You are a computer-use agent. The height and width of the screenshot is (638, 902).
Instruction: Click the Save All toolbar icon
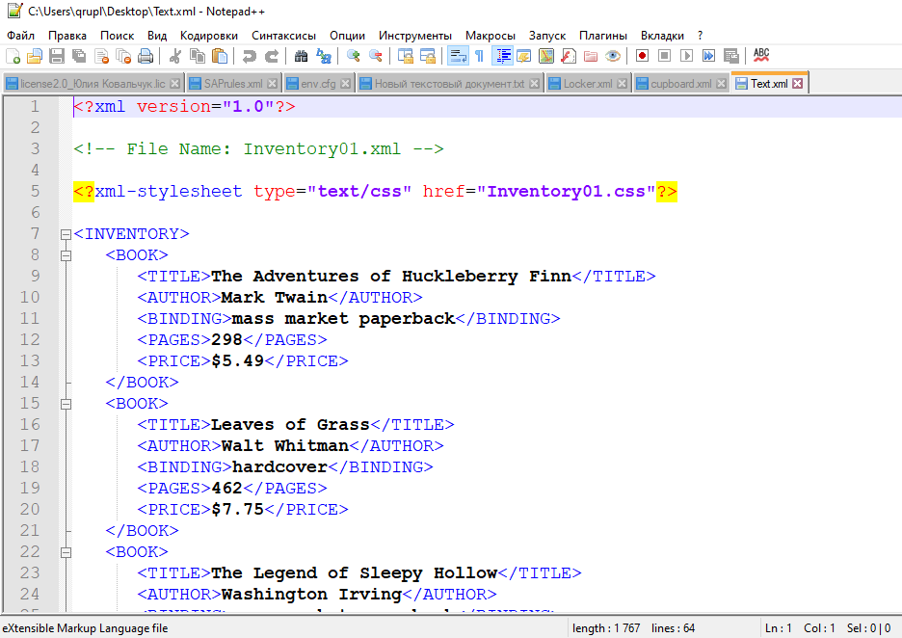tap(79, 56)
